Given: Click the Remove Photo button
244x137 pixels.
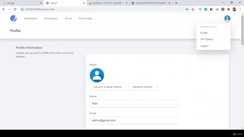Looking at the screenshot, I should point(143,87).
